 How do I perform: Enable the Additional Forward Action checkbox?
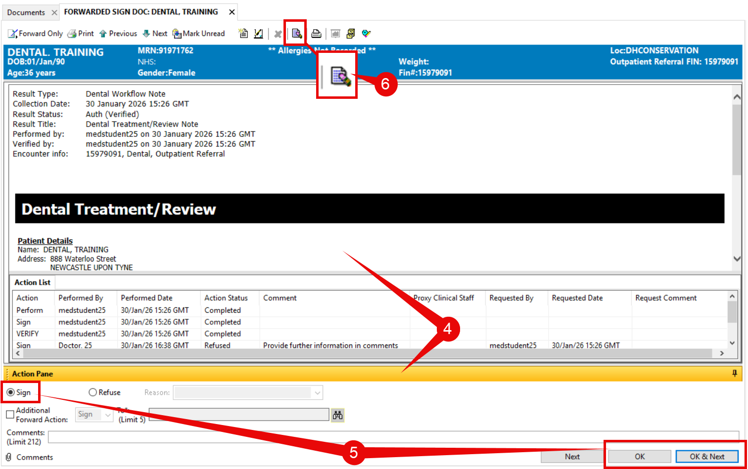pos(10,415)
